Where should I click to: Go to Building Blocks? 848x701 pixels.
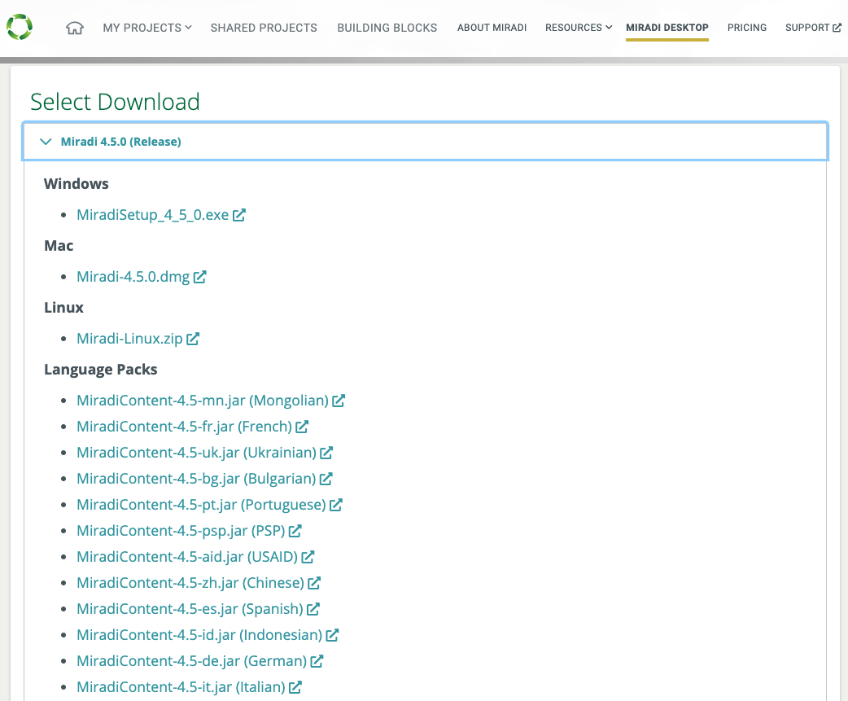pyautogui.click(x=387, y=28)
